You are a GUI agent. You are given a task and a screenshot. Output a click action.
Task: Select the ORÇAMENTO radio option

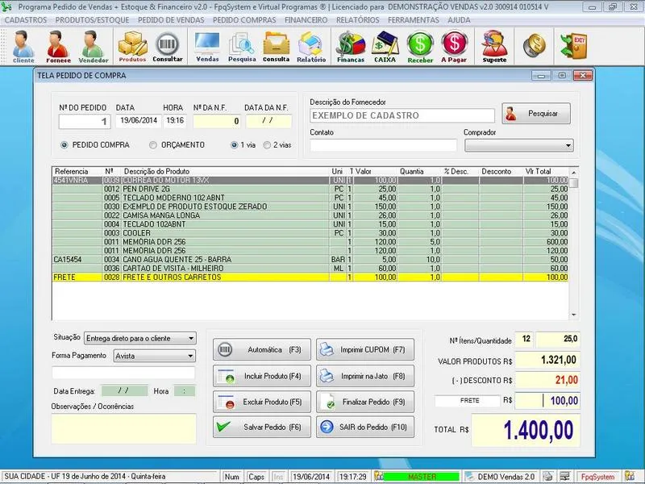(153, 145)
